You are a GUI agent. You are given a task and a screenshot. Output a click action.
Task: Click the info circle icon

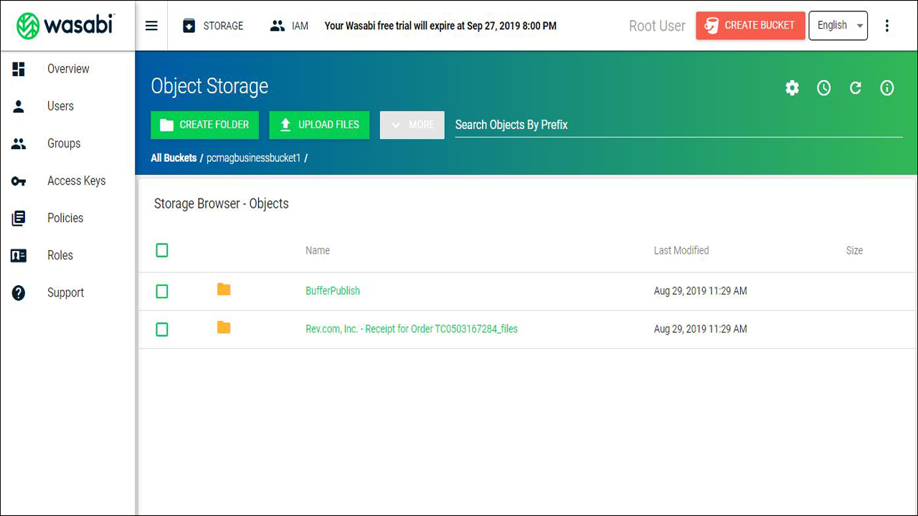coord(887,88)
